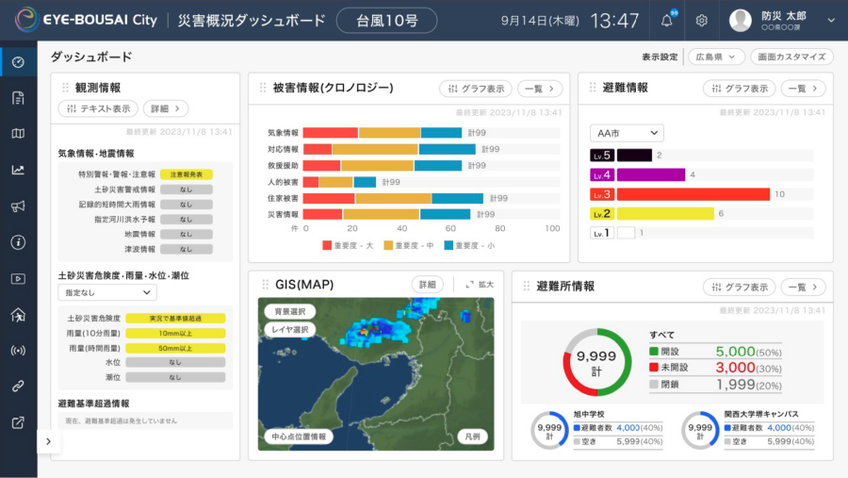Grab drag handle of 被害情報 panel
This screenshot has width=848, height=478.
[x=263, y=88]
